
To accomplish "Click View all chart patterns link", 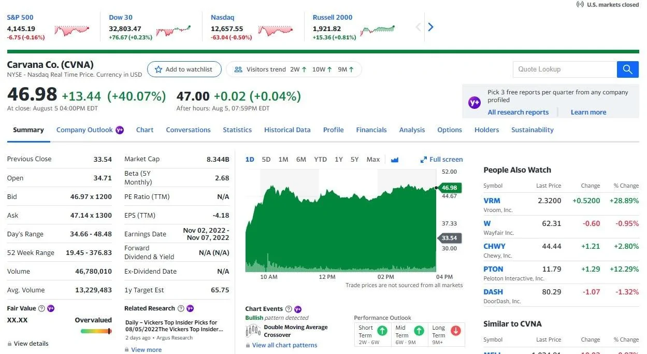I will click(285, 345).
